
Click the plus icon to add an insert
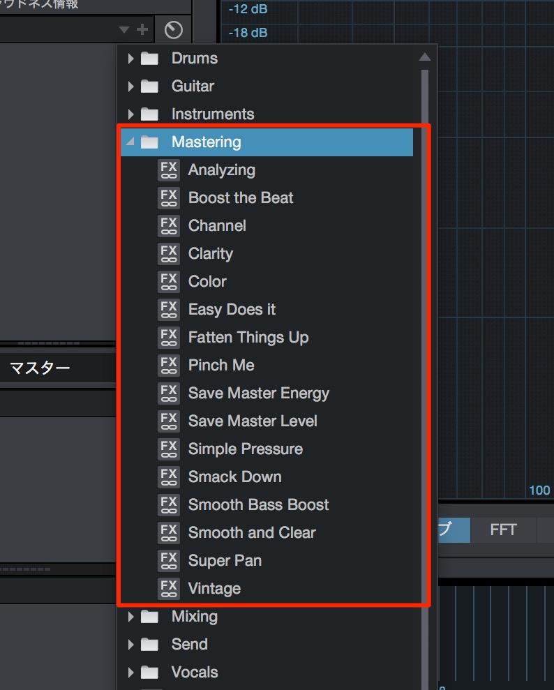(142, 29)
